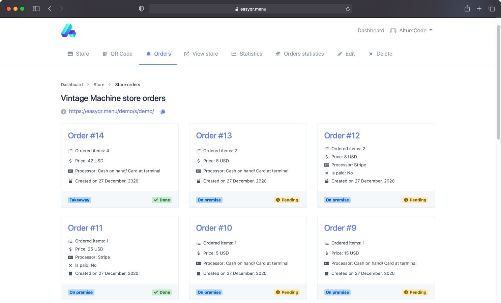Open Order #13 details

tap(214, 135)
